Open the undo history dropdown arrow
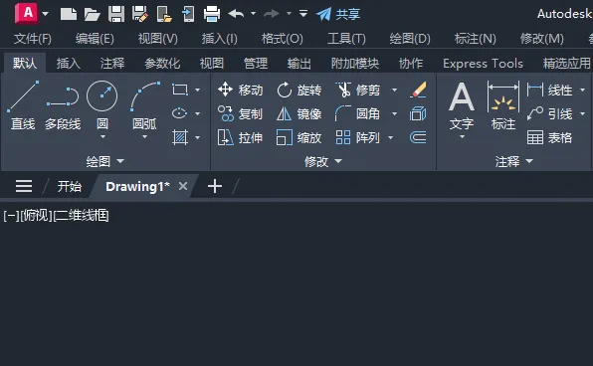The width and height of the screenshot is (593, 366). (253, 14)
